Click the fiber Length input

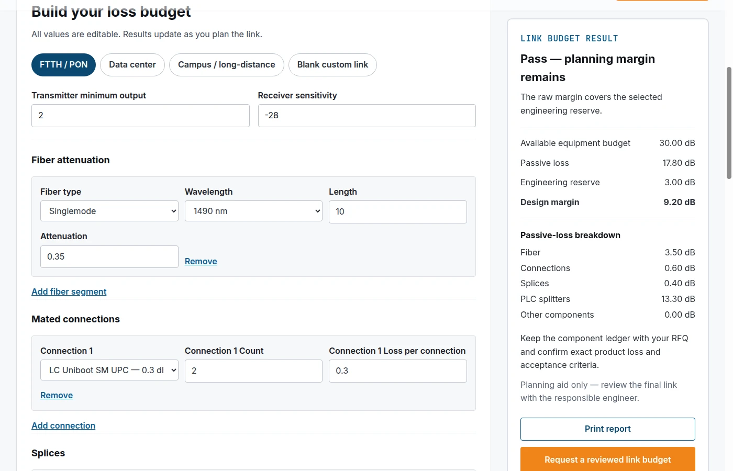point(398,212)
